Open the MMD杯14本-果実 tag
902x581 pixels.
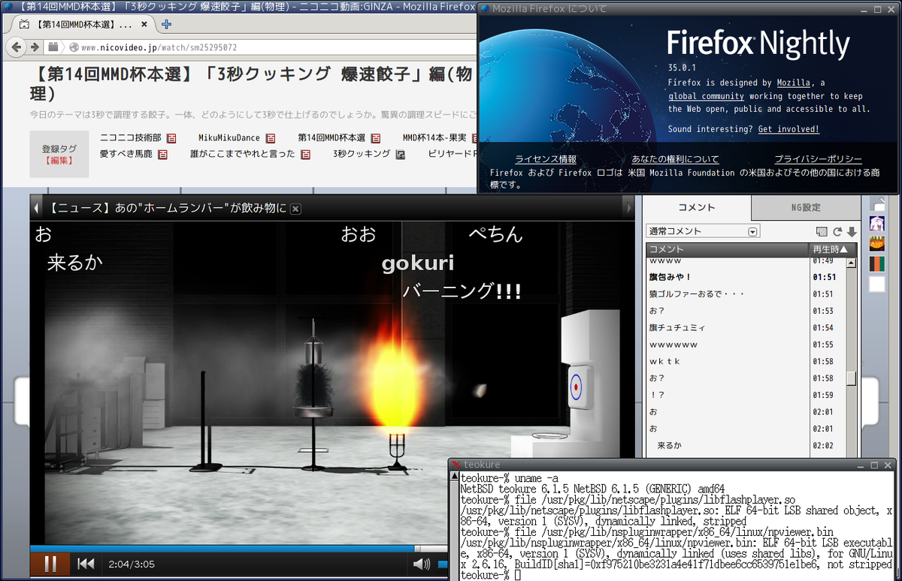pos(434,138)
